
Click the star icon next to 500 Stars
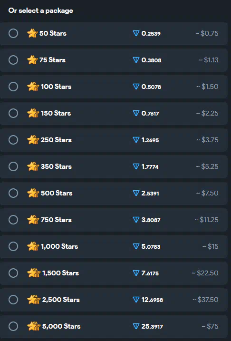(x=33, y=193)
